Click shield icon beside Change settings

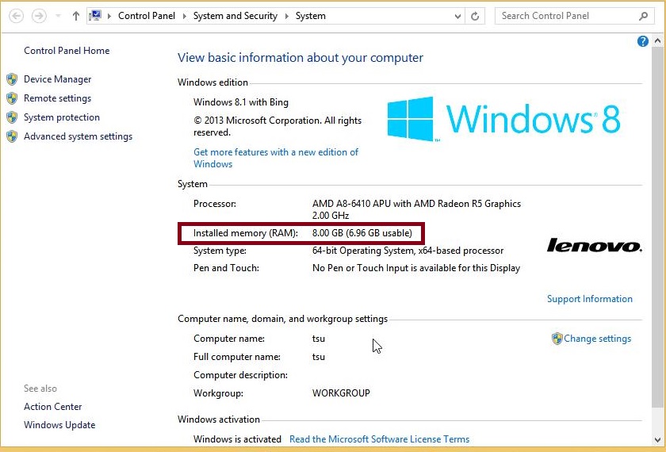coord(557,339)
